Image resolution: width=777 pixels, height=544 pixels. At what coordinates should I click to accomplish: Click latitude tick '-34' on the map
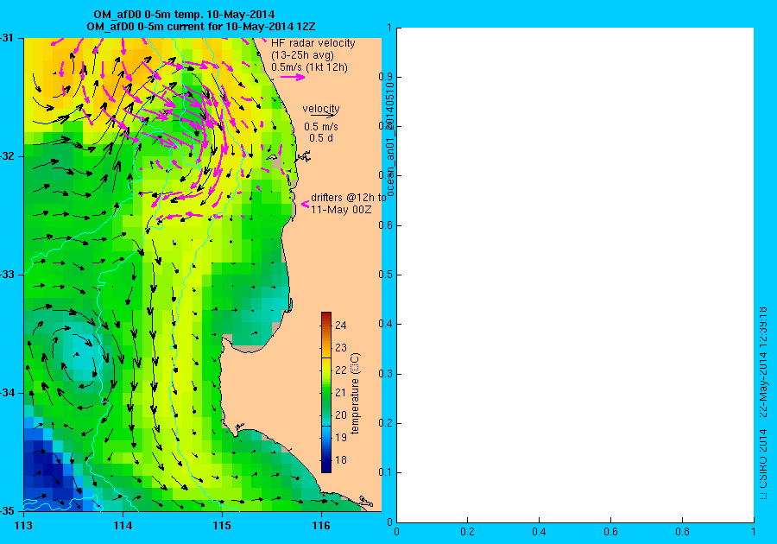7,393
